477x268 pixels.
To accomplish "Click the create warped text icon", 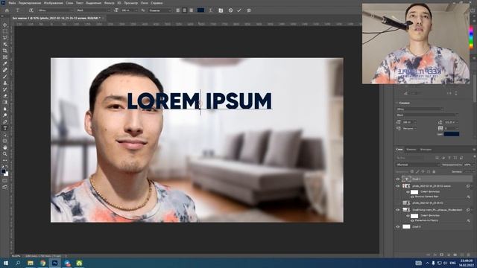I will coord(210,10).
